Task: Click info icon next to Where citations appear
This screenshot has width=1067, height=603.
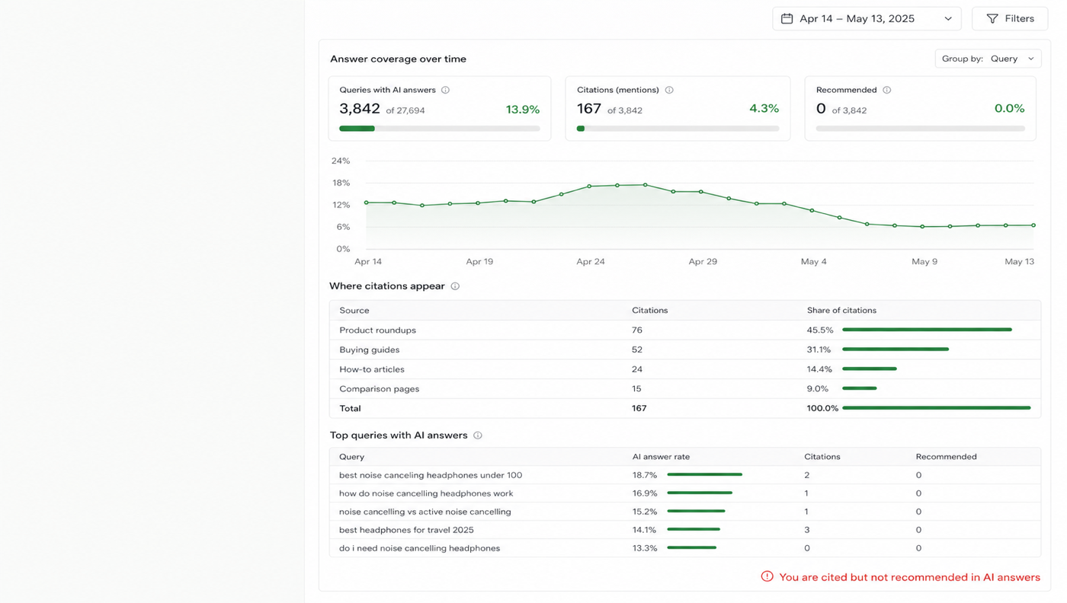Action: pos(455,286)
